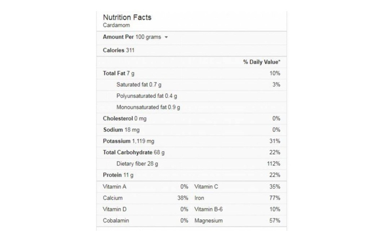Click the Polyunsaturated fat 0.4 g entry
The height and width of the screenshot is (242, 385).
pyautogui.click(x=147, y=96)
